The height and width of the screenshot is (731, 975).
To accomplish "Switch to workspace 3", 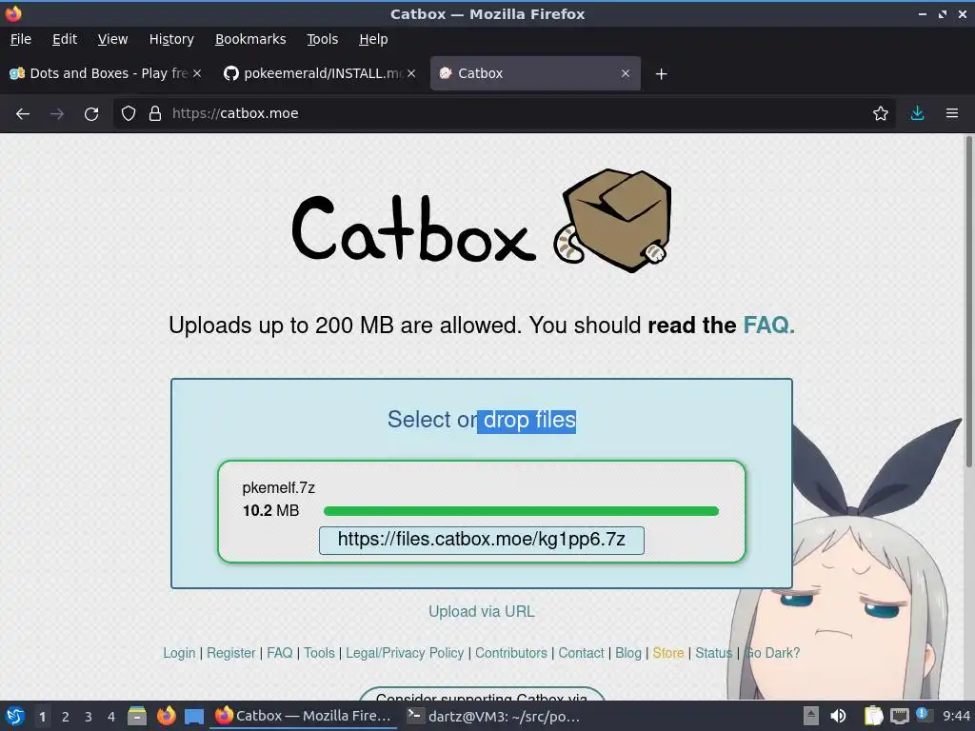I will point(89,717).
